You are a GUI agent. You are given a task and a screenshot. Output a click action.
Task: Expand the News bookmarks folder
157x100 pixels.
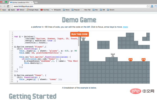(x=66, y=10)
